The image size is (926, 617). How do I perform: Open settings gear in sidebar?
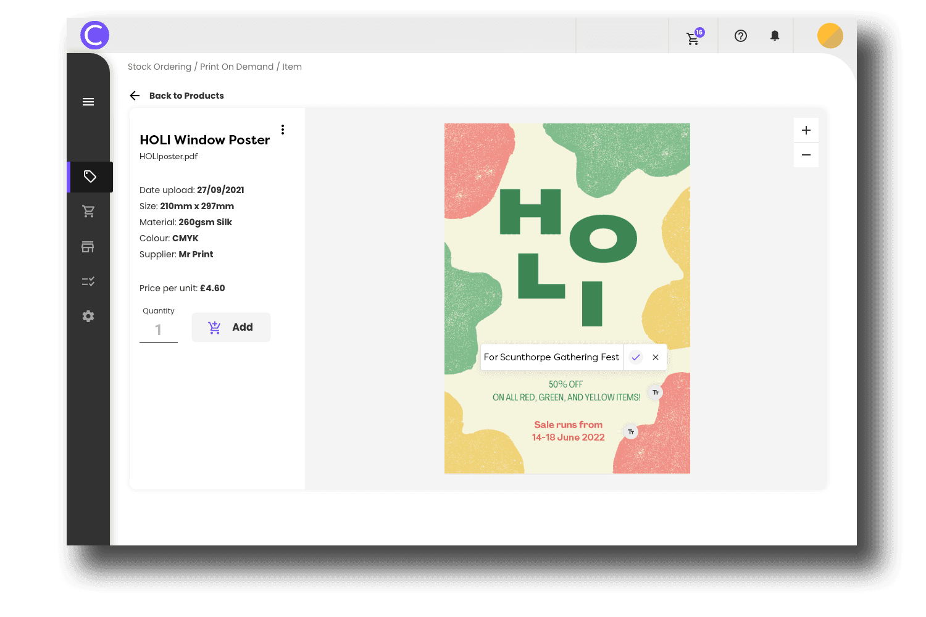(x=88, y=316)
